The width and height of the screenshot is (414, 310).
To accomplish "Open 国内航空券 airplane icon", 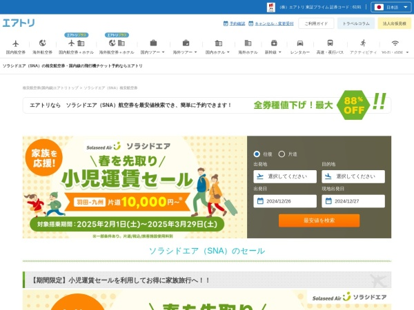I will 16,43.
